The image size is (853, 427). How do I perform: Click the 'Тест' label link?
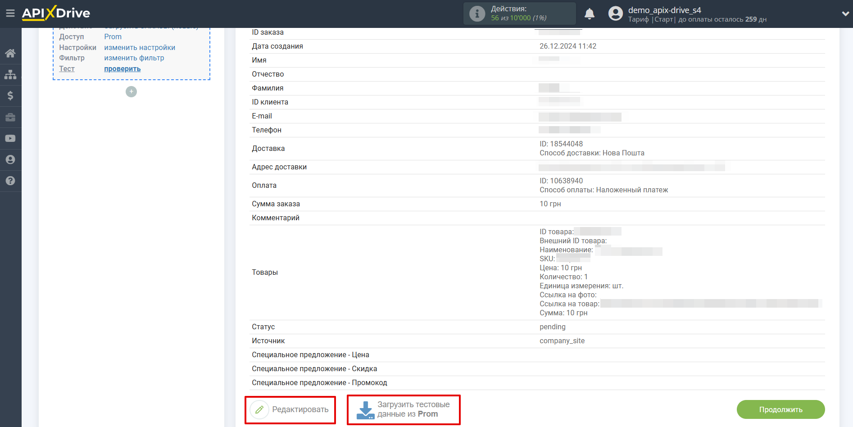(67, 68)
